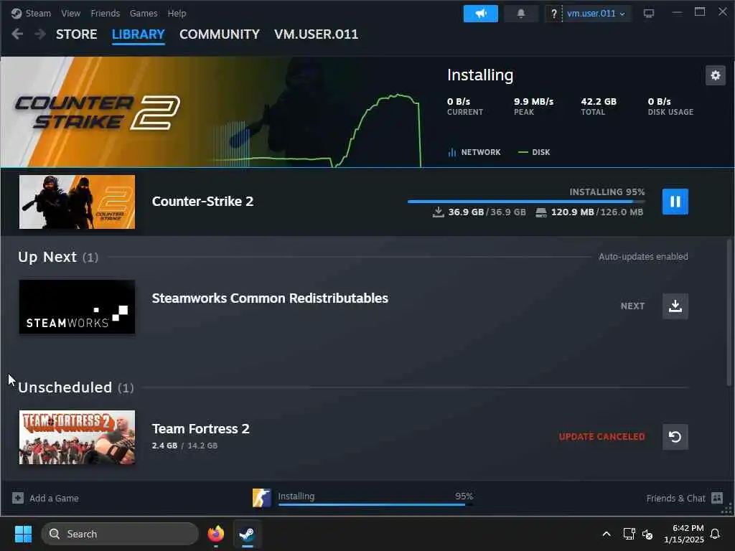Click the muted volume tray icon
735x551 pixels.
point(647,534)
